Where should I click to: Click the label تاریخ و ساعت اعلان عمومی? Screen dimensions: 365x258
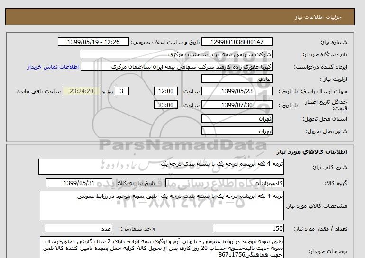pos(165,42)
